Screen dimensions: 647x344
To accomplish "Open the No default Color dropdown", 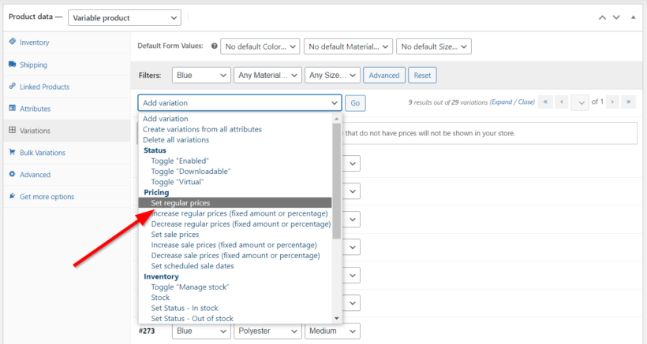I will 260,46.
